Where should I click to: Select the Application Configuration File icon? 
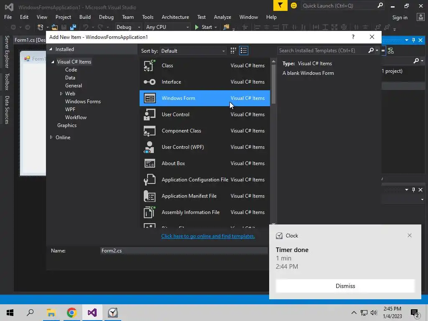point(150,180)
